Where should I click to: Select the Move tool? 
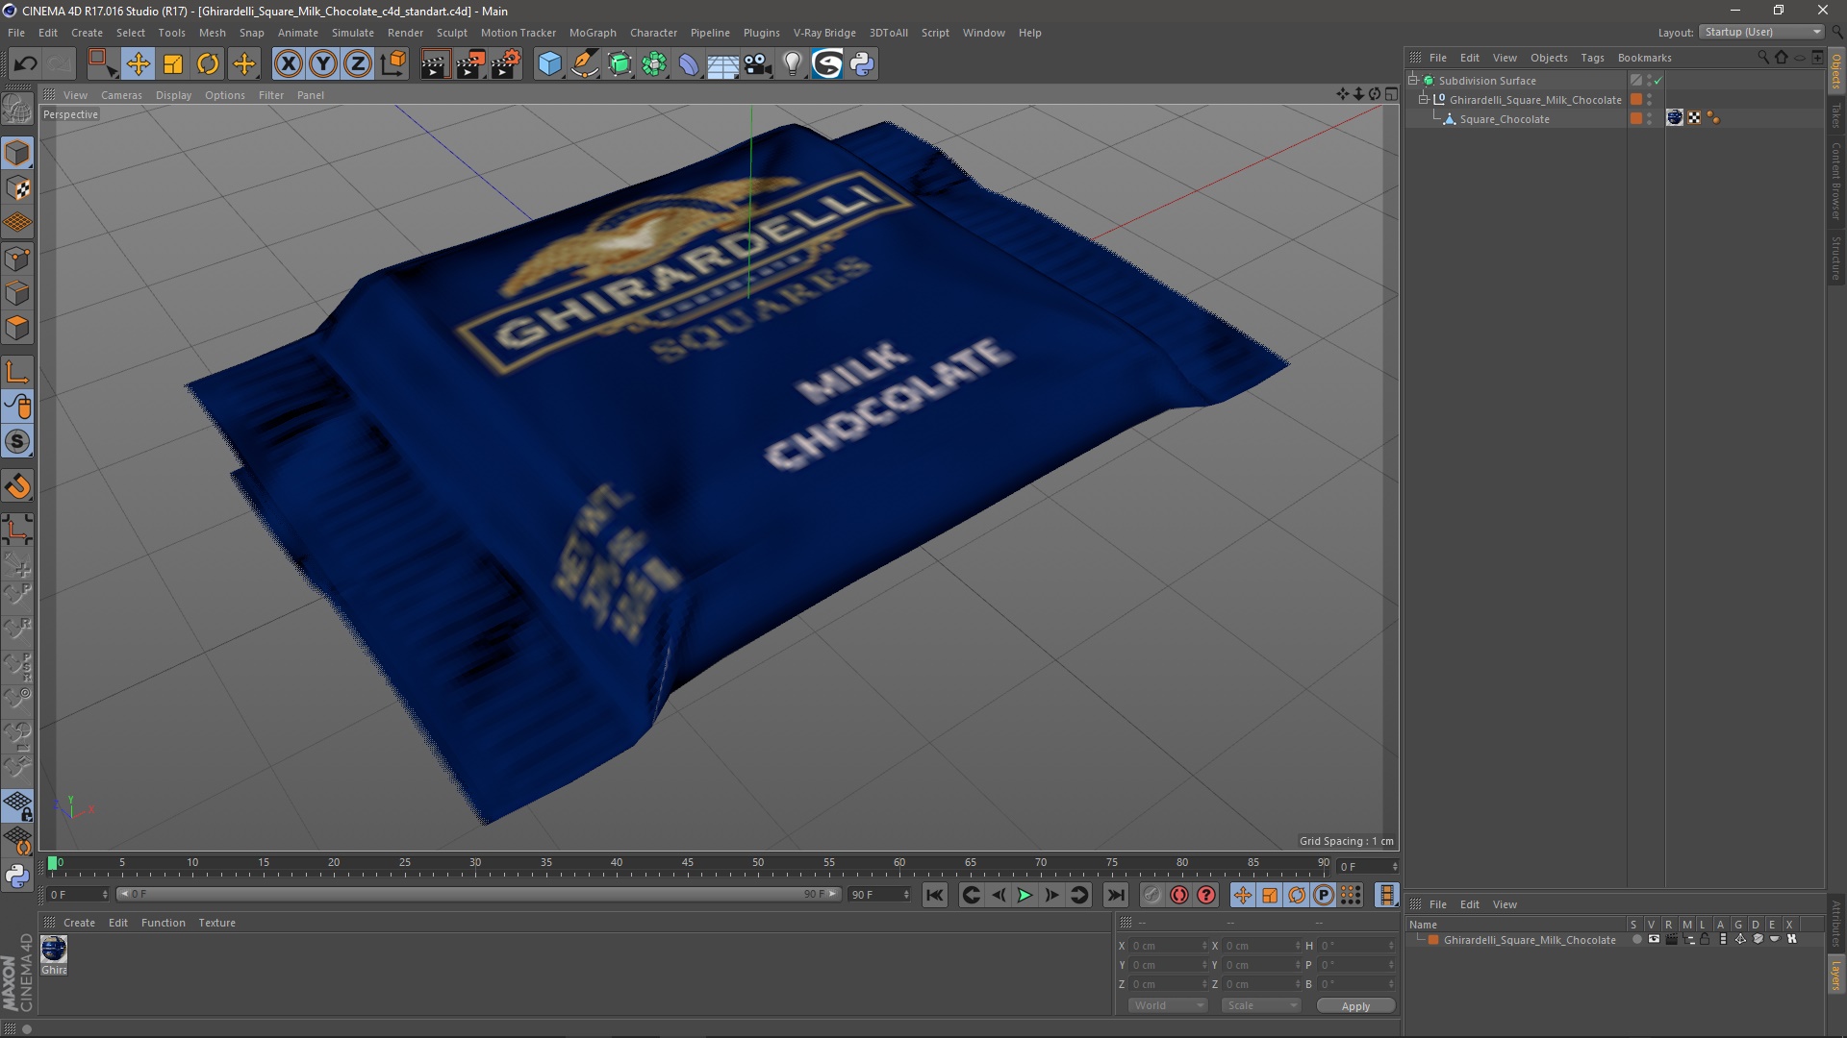point(138,64)
